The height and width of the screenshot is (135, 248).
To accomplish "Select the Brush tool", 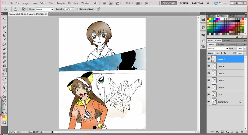I will [4, 49].
